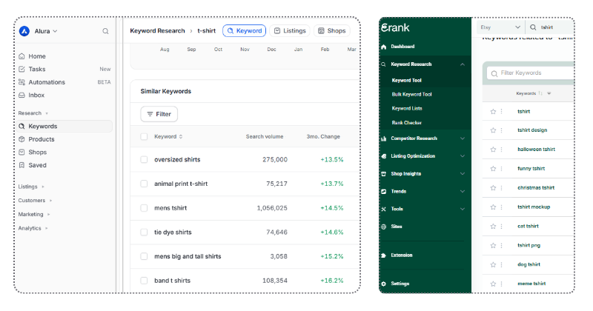Open the Alura workspace dropdown

[46, 31]
